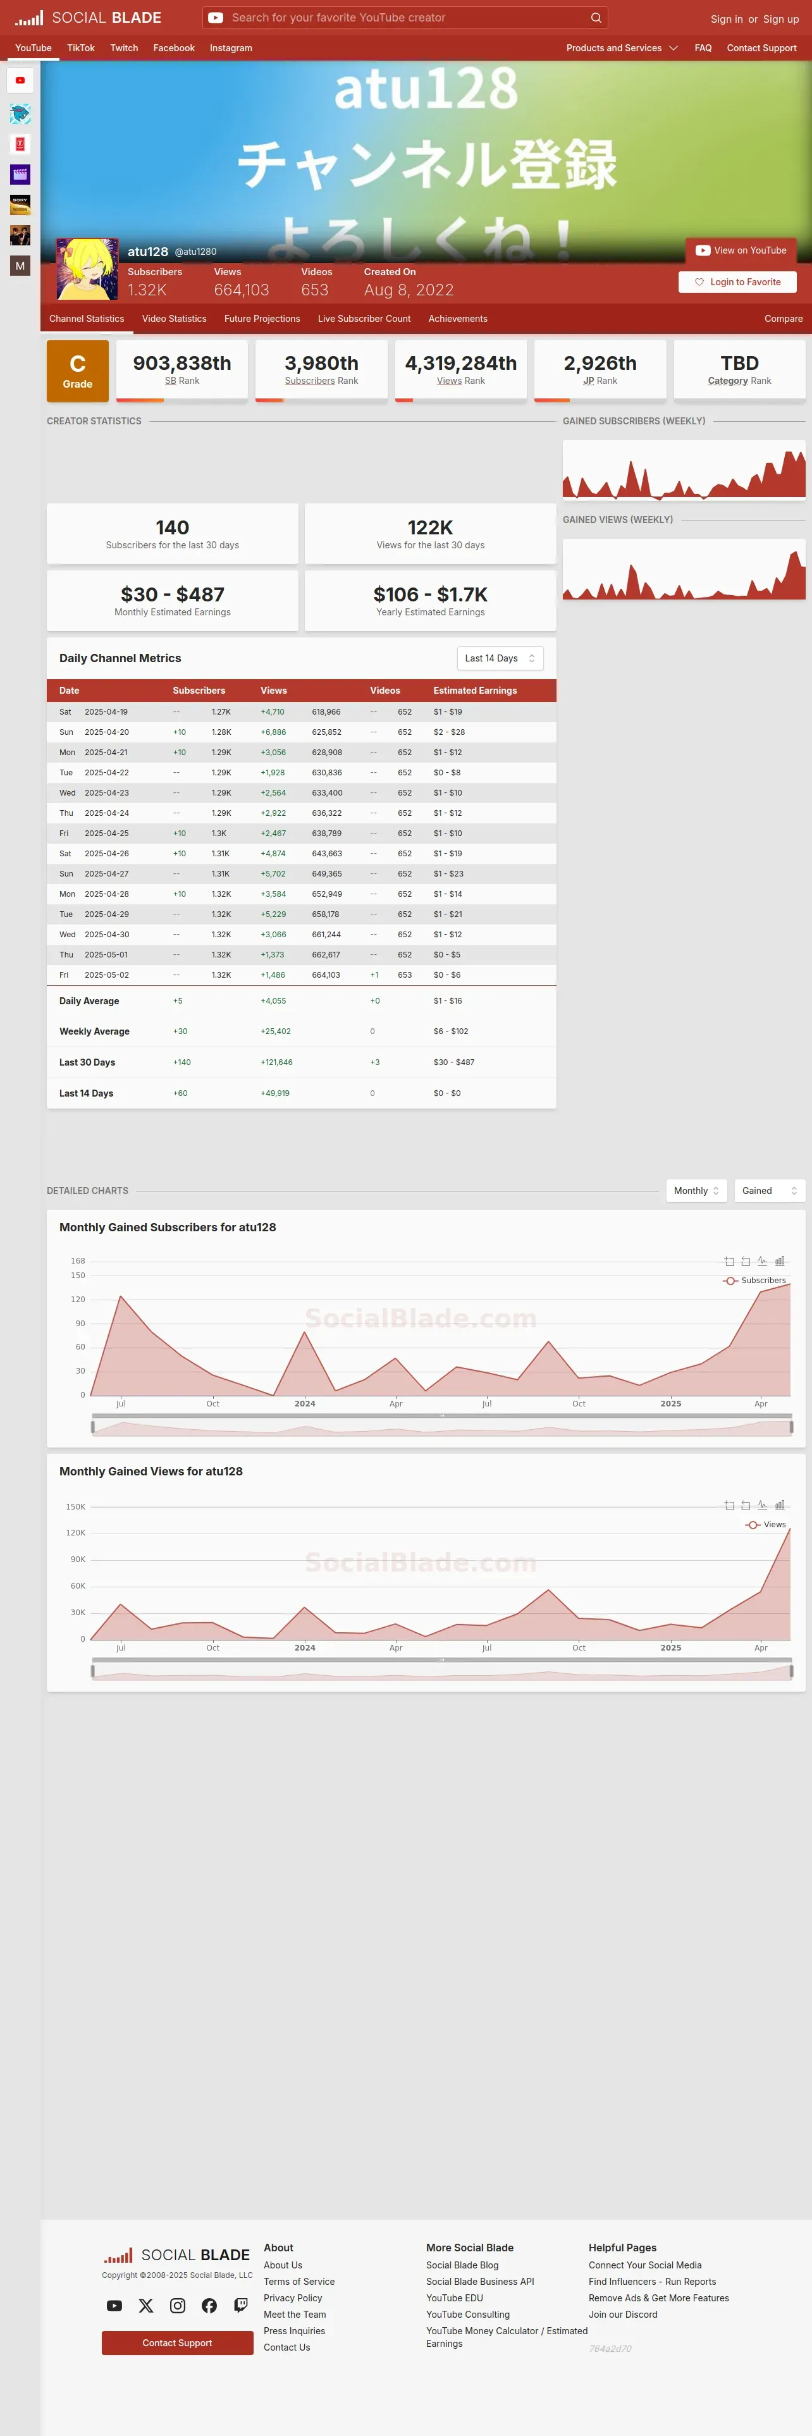Reset zoom on monthly views chart

click(x=746, y=1504)
